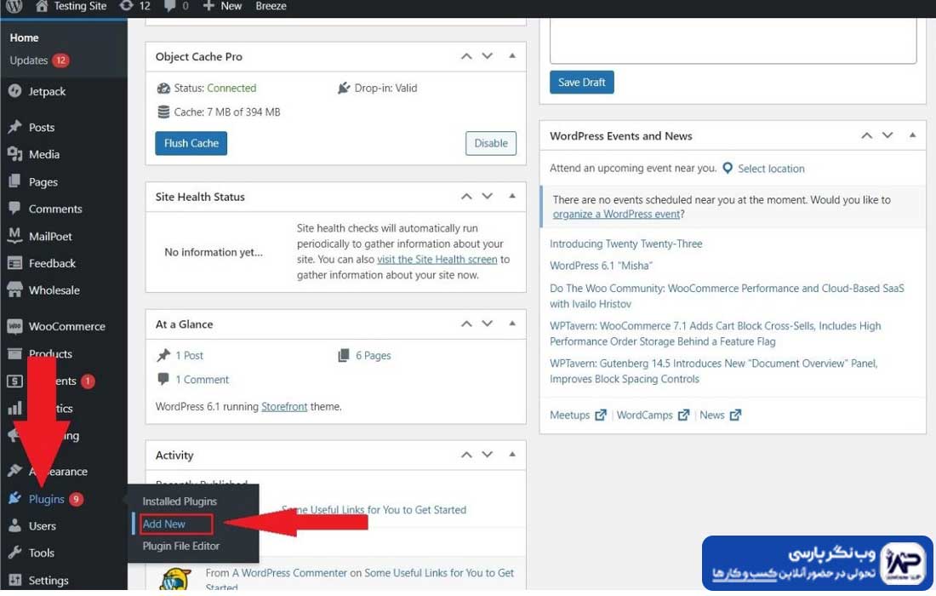This screenshot has height=596, width=936.
Task: Open the Home dashboard submenu item
Action: click(x=24, y=37)
